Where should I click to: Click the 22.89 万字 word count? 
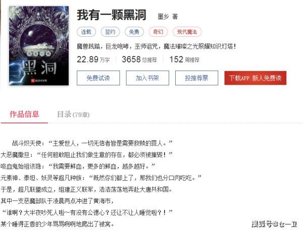pyautogui.click(x=93, y=60)
